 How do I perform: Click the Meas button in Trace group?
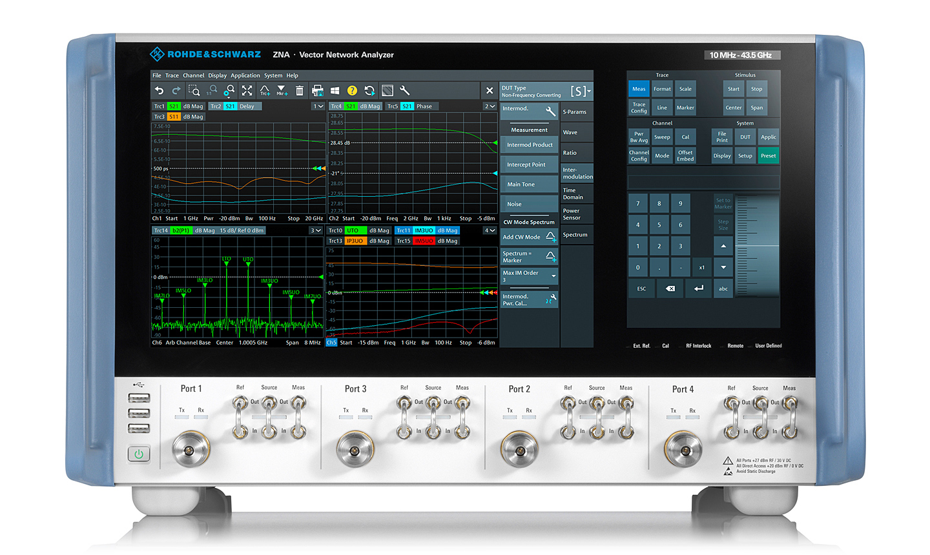point(639,89)
